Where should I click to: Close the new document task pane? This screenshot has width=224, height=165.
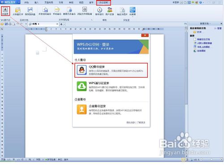click(221, 24)
